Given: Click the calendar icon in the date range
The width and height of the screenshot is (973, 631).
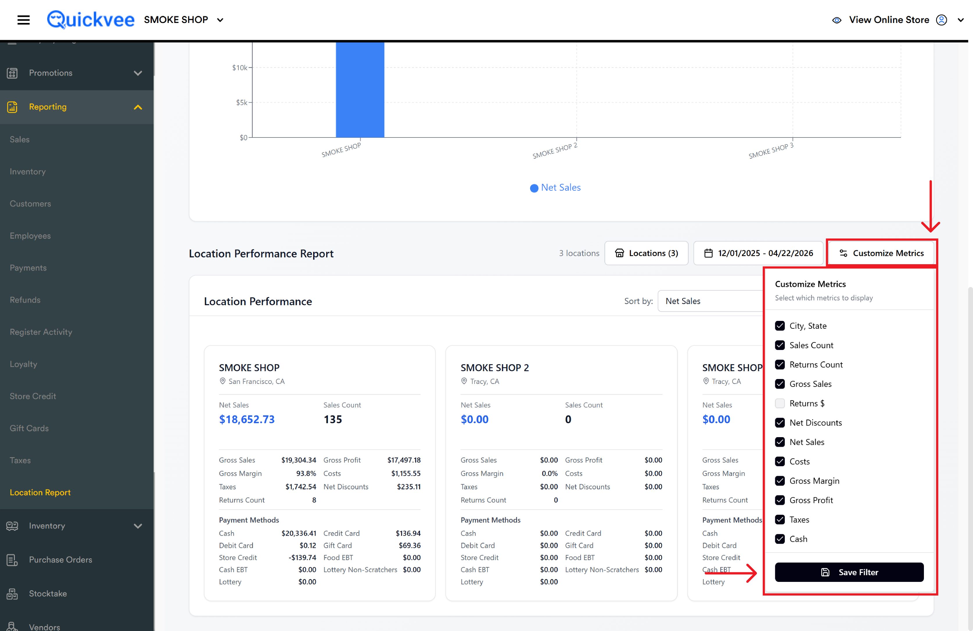Looking at the screenshot, I should tap(708, 253).
